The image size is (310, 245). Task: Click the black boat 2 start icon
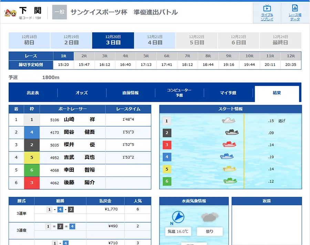[x=232, y=132]
